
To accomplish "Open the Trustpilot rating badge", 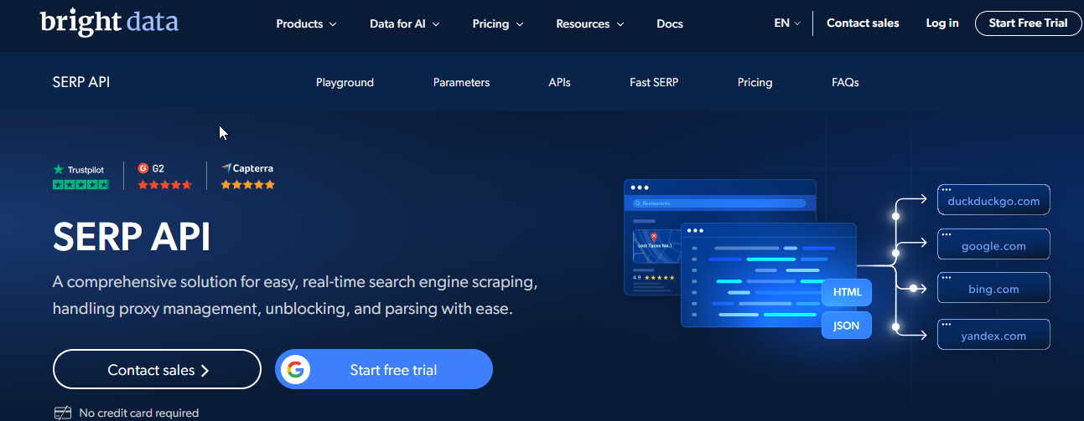I will pos(80,177).
